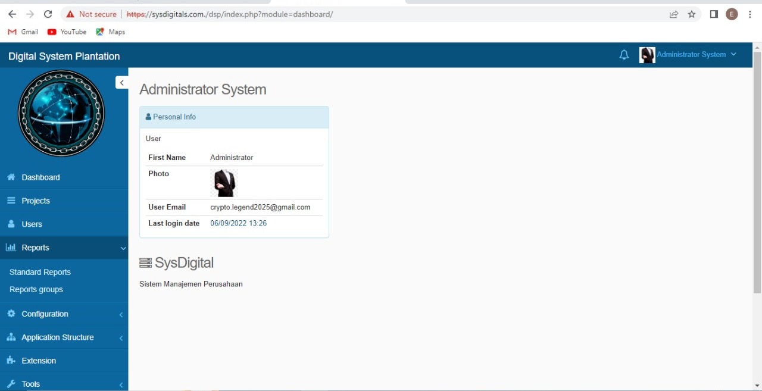Select Reports groups submenu item
Screen dimensions: 762x391
coord(36,289)
